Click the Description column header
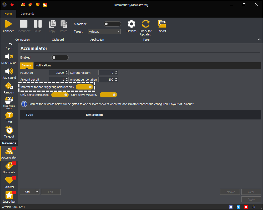263x210 pixels. tap(173, 115)
